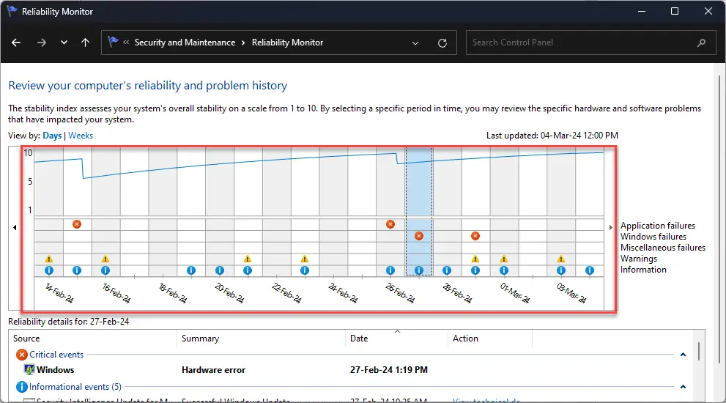Open the Recent locations dropdown arrow
The image size is (726, 403).
pyautogui.click(x=64, y=42)
